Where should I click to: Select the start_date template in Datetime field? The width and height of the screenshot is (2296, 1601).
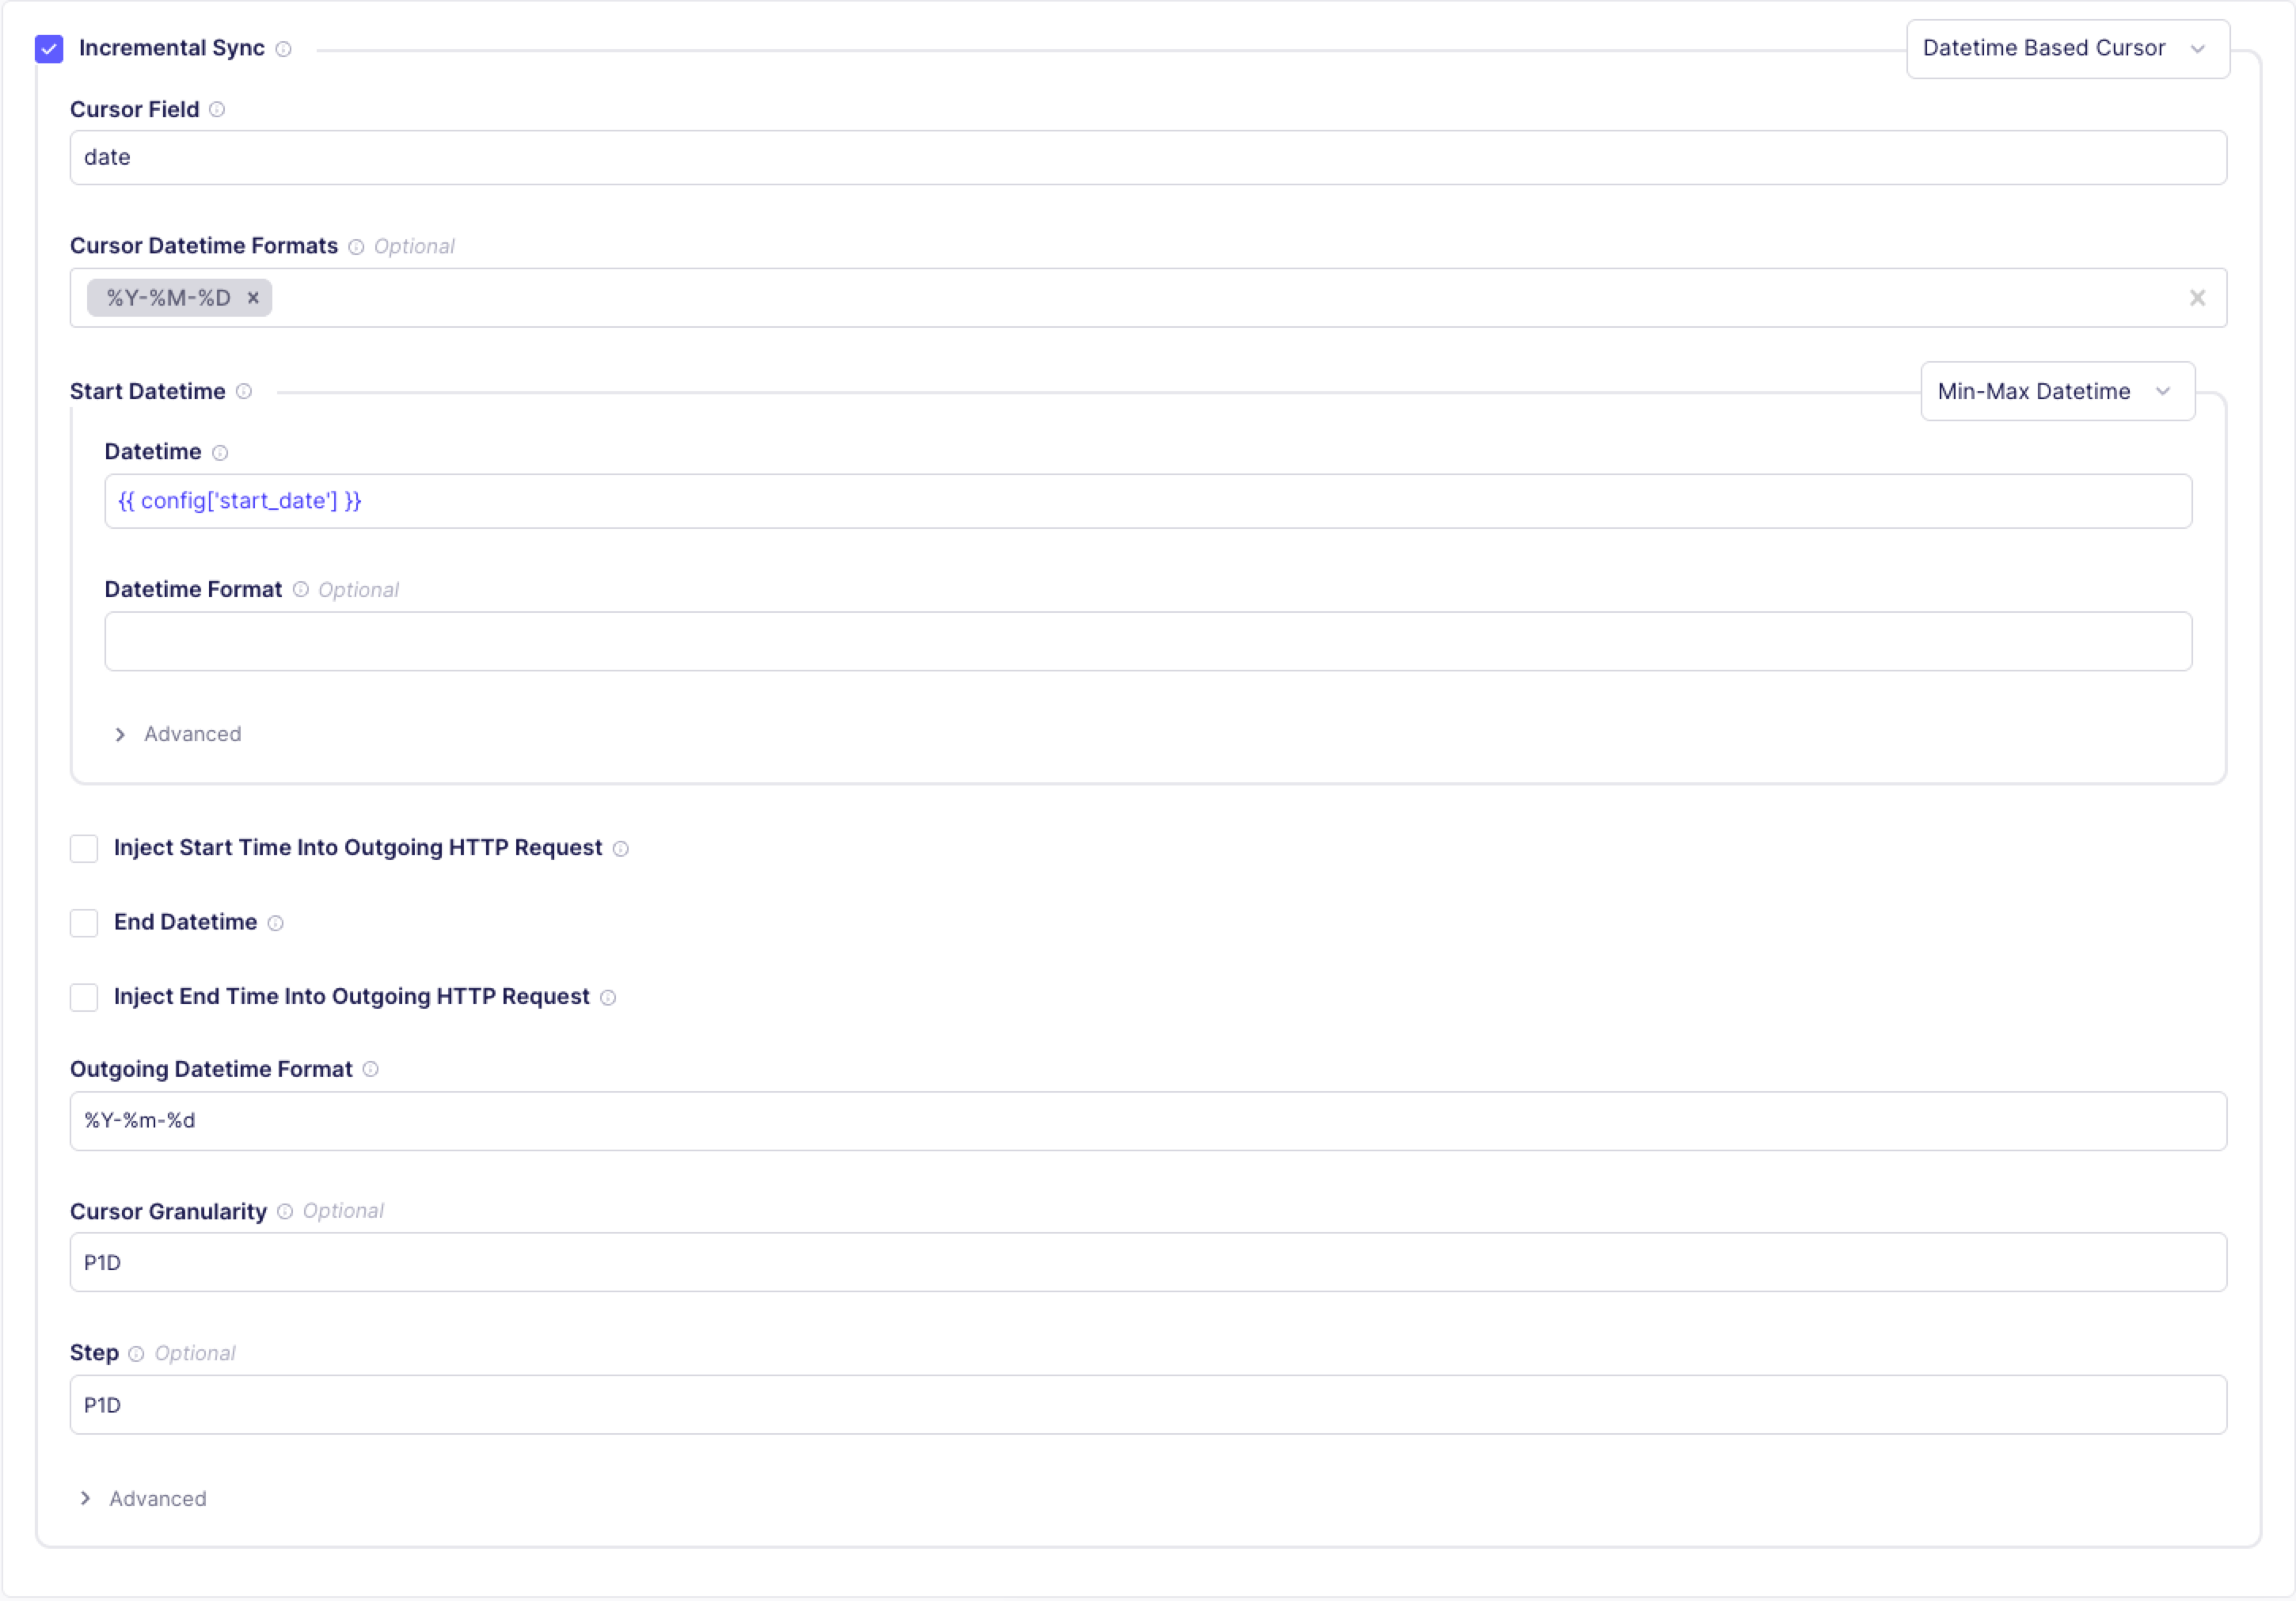tap(238, 500)
